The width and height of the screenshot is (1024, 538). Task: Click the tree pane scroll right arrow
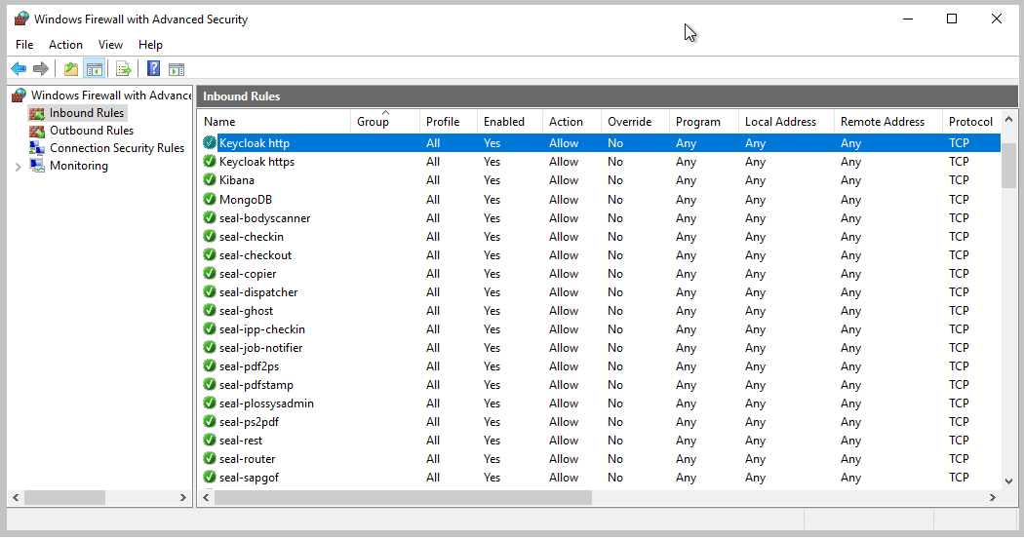(x=183, y=497)
